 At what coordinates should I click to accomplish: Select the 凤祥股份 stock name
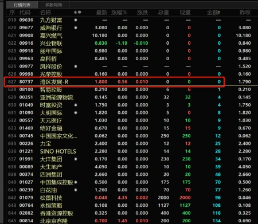(x=51, y=66)
